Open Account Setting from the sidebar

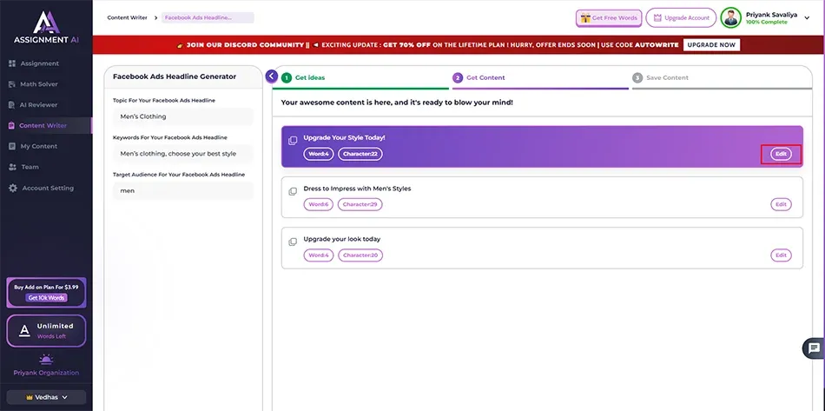(47, 188)
